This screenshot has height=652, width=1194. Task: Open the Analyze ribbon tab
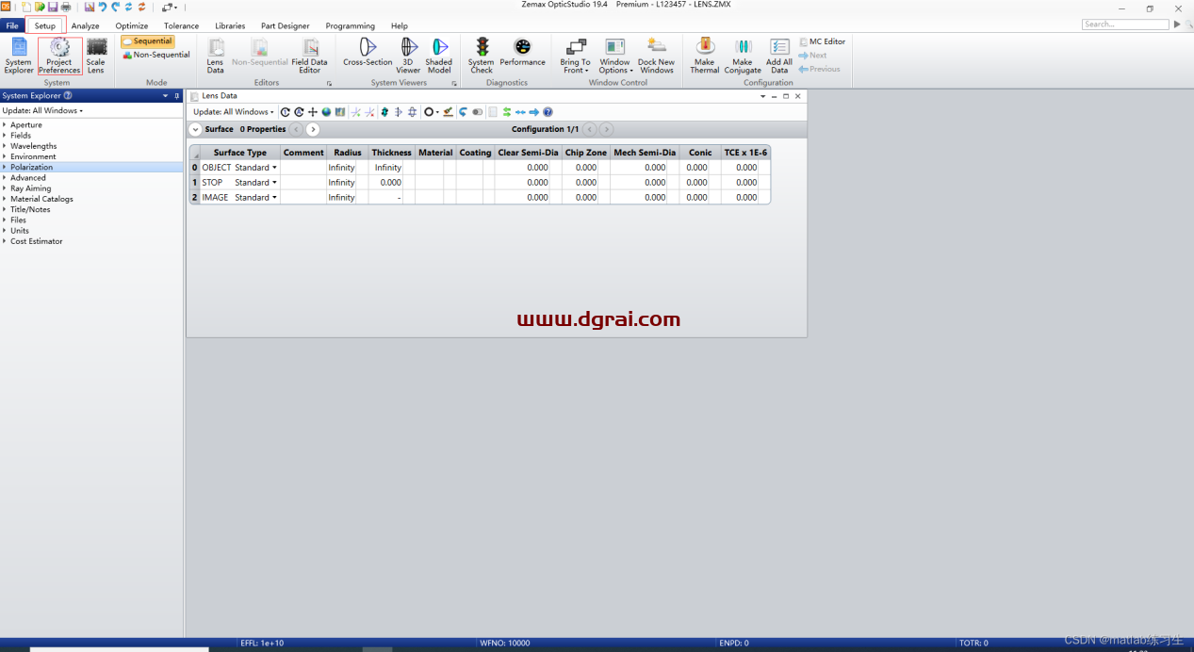click(86, 26)
